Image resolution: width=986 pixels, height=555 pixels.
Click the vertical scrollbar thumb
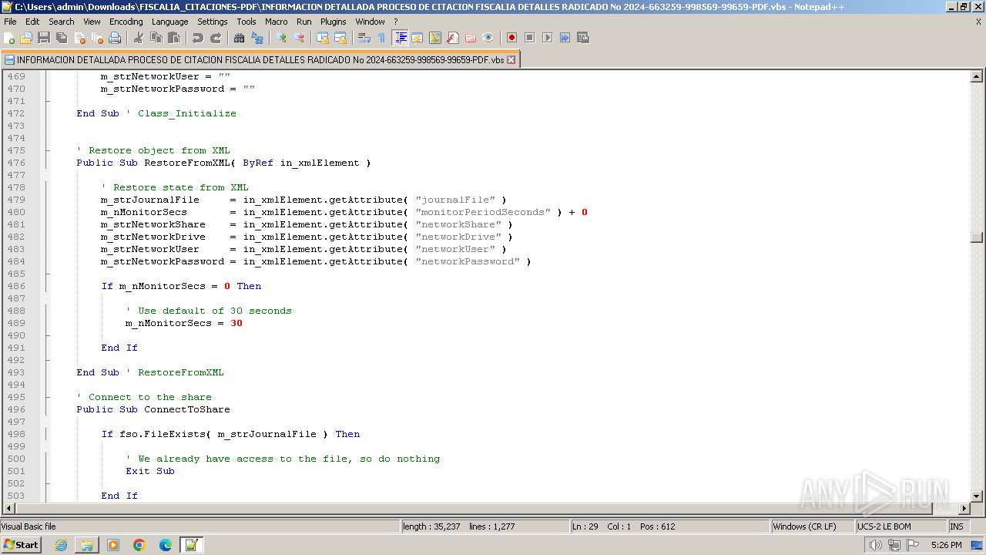point(977,237)
